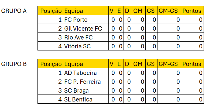Click the GRUPO B label

[x=14, y=64]
